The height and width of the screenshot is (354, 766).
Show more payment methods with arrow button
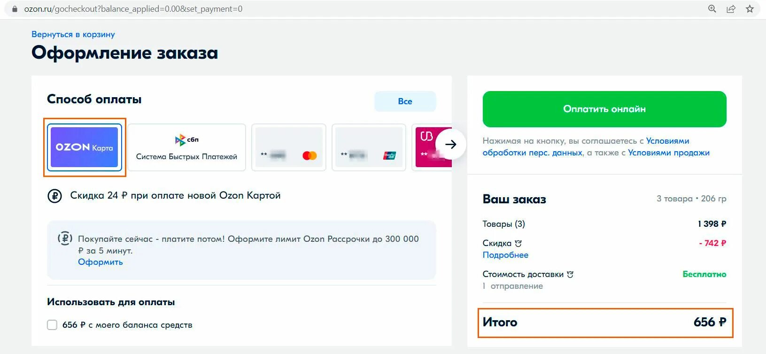click(x=451, y=144)
